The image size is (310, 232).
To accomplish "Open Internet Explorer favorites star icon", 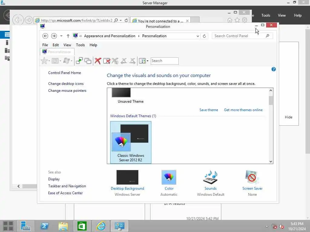I will click(237, 20).
